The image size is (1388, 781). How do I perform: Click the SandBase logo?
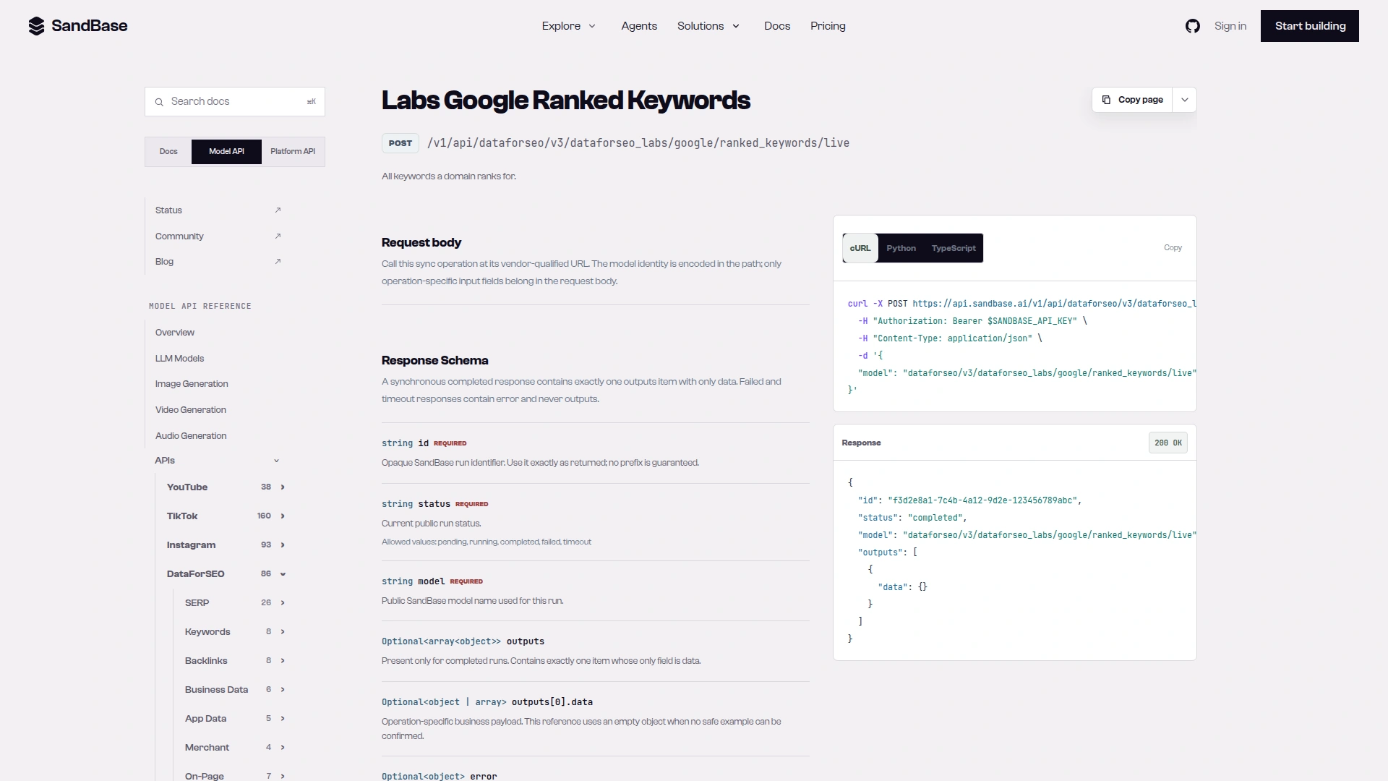point(78,26)
